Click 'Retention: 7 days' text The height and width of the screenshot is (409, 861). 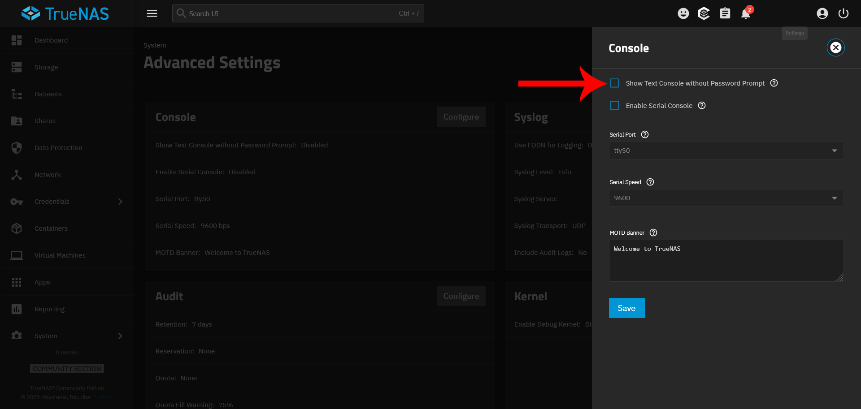point(183,324)
